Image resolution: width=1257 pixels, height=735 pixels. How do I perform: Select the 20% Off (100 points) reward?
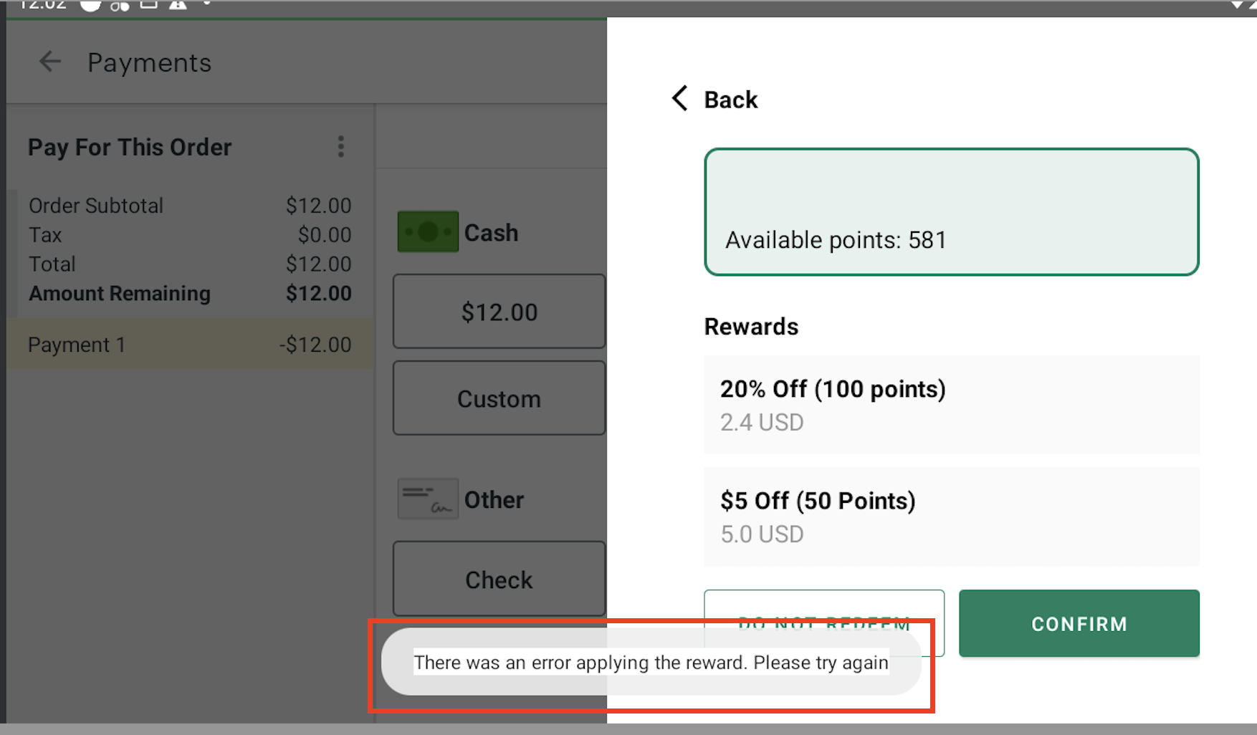click(x=951, y=405)
